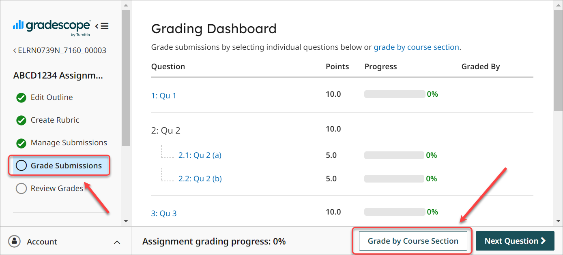563x255 pixels.
Task: Click the green checkmark beside Create Rubric
Action: click(x=21, y=120)
